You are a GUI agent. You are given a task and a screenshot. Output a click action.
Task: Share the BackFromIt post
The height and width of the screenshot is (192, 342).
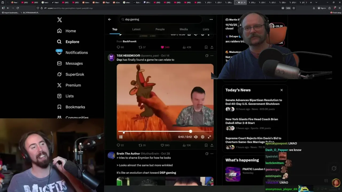click(212, 47)
